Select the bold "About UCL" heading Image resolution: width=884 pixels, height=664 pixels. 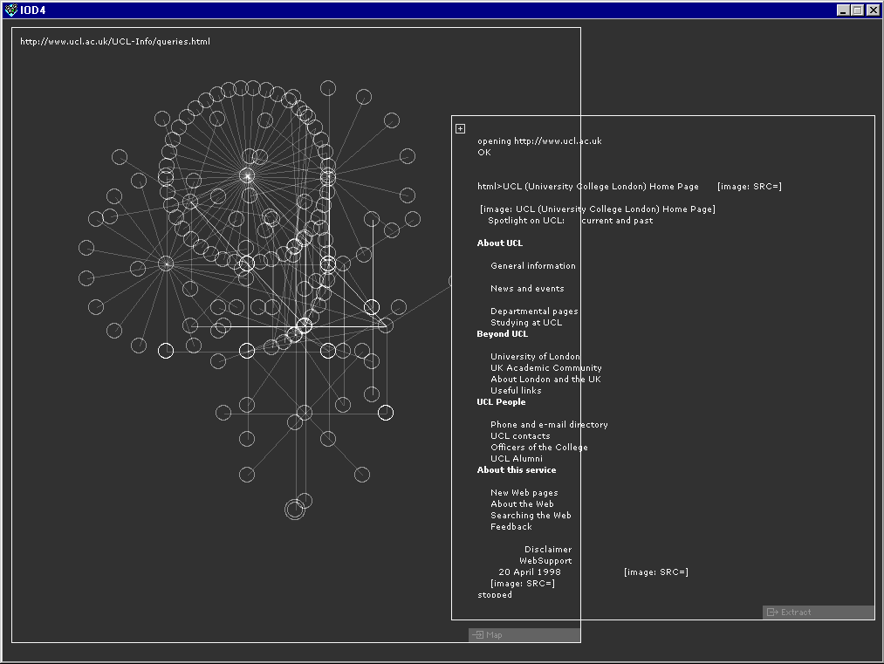499,243
